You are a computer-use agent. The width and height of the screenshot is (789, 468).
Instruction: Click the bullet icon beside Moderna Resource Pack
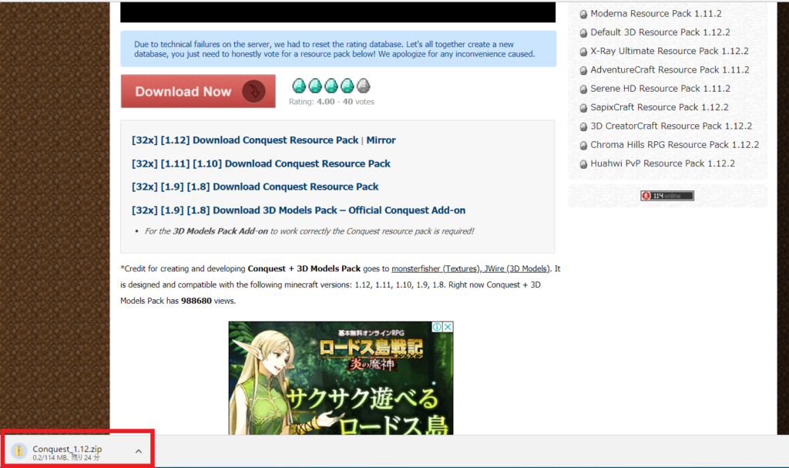coord(583,15)
